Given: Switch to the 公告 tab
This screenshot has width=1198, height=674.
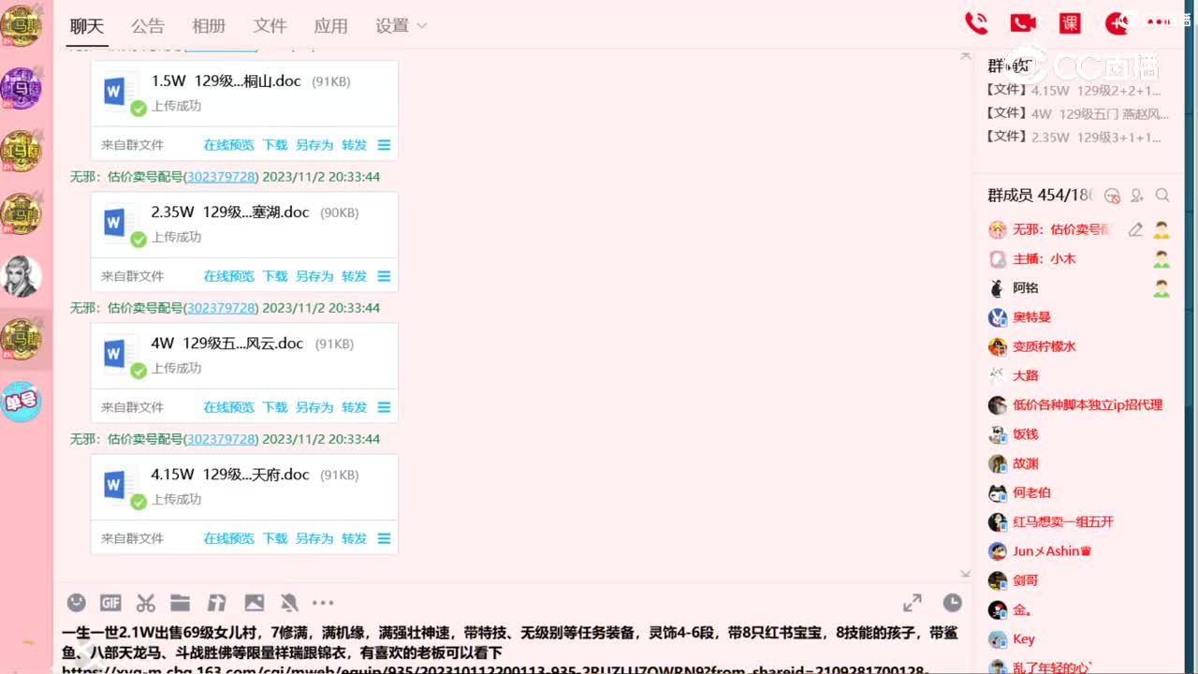Looking at the screenshot, I should click(147, 26).
